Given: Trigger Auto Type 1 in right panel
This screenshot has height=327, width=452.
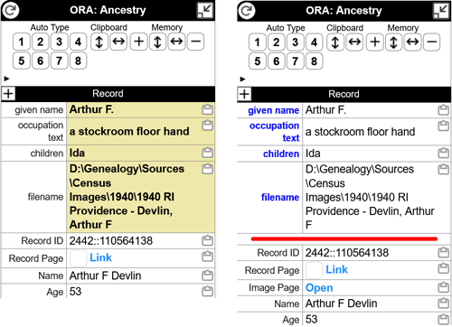Looking at the screenshot, I should [x=257, y=42].
